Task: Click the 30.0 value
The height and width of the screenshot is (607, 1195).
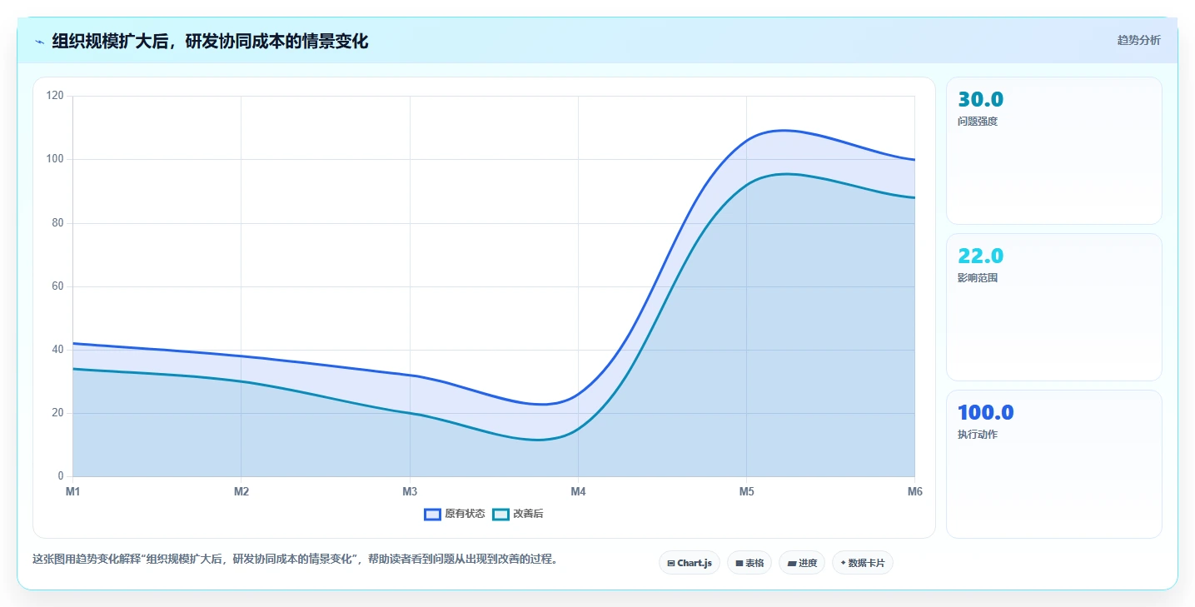Action: tap(981, 100)
